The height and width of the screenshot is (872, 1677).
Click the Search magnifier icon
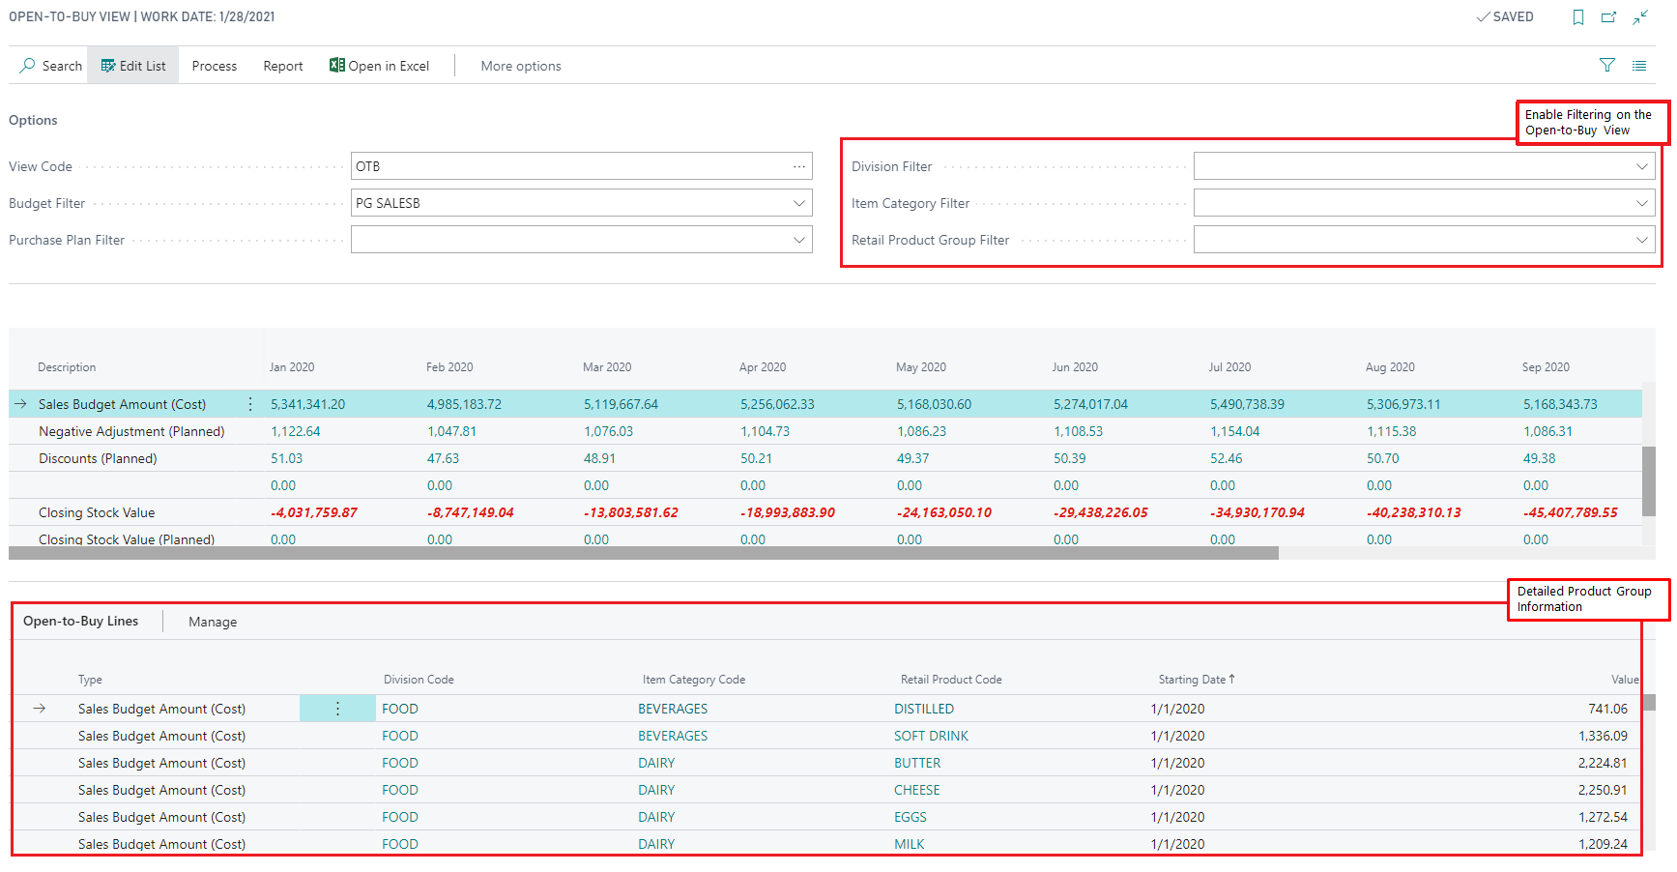tap(28, 66)
